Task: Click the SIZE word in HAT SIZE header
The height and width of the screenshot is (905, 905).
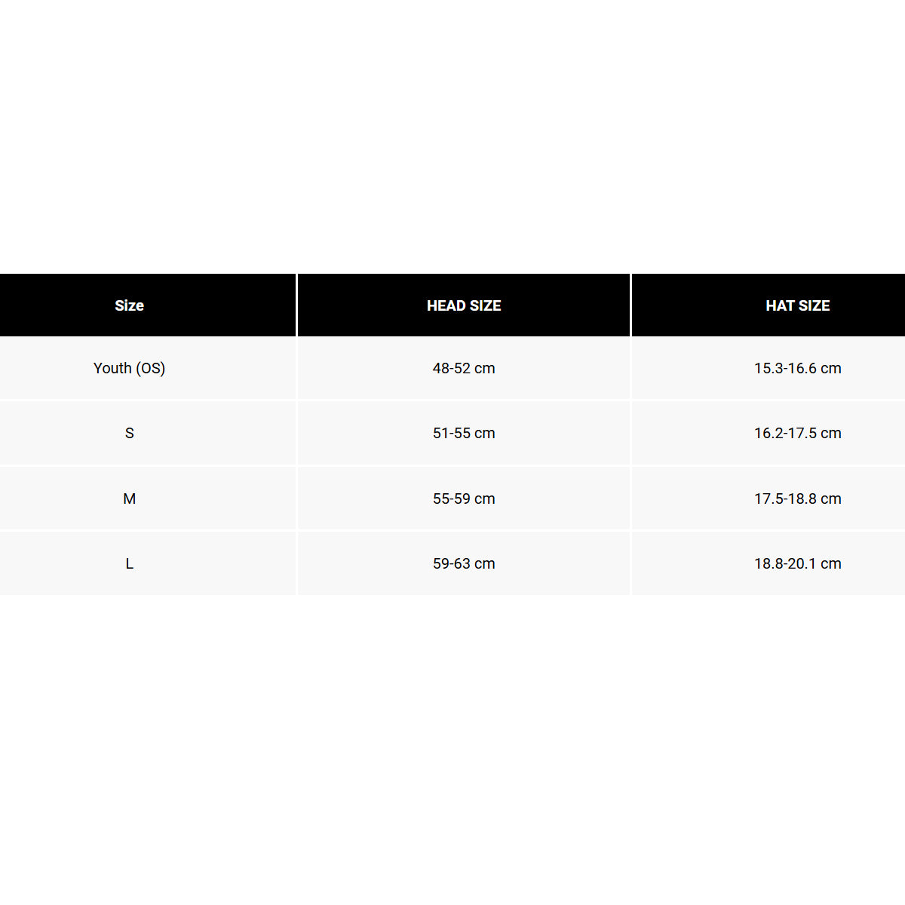Action: (814, 305)
